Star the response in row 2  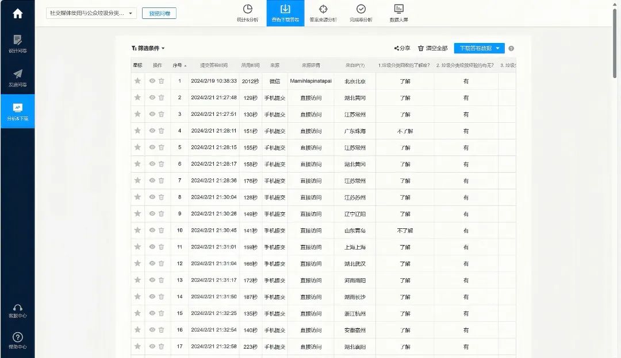point(137,98)
